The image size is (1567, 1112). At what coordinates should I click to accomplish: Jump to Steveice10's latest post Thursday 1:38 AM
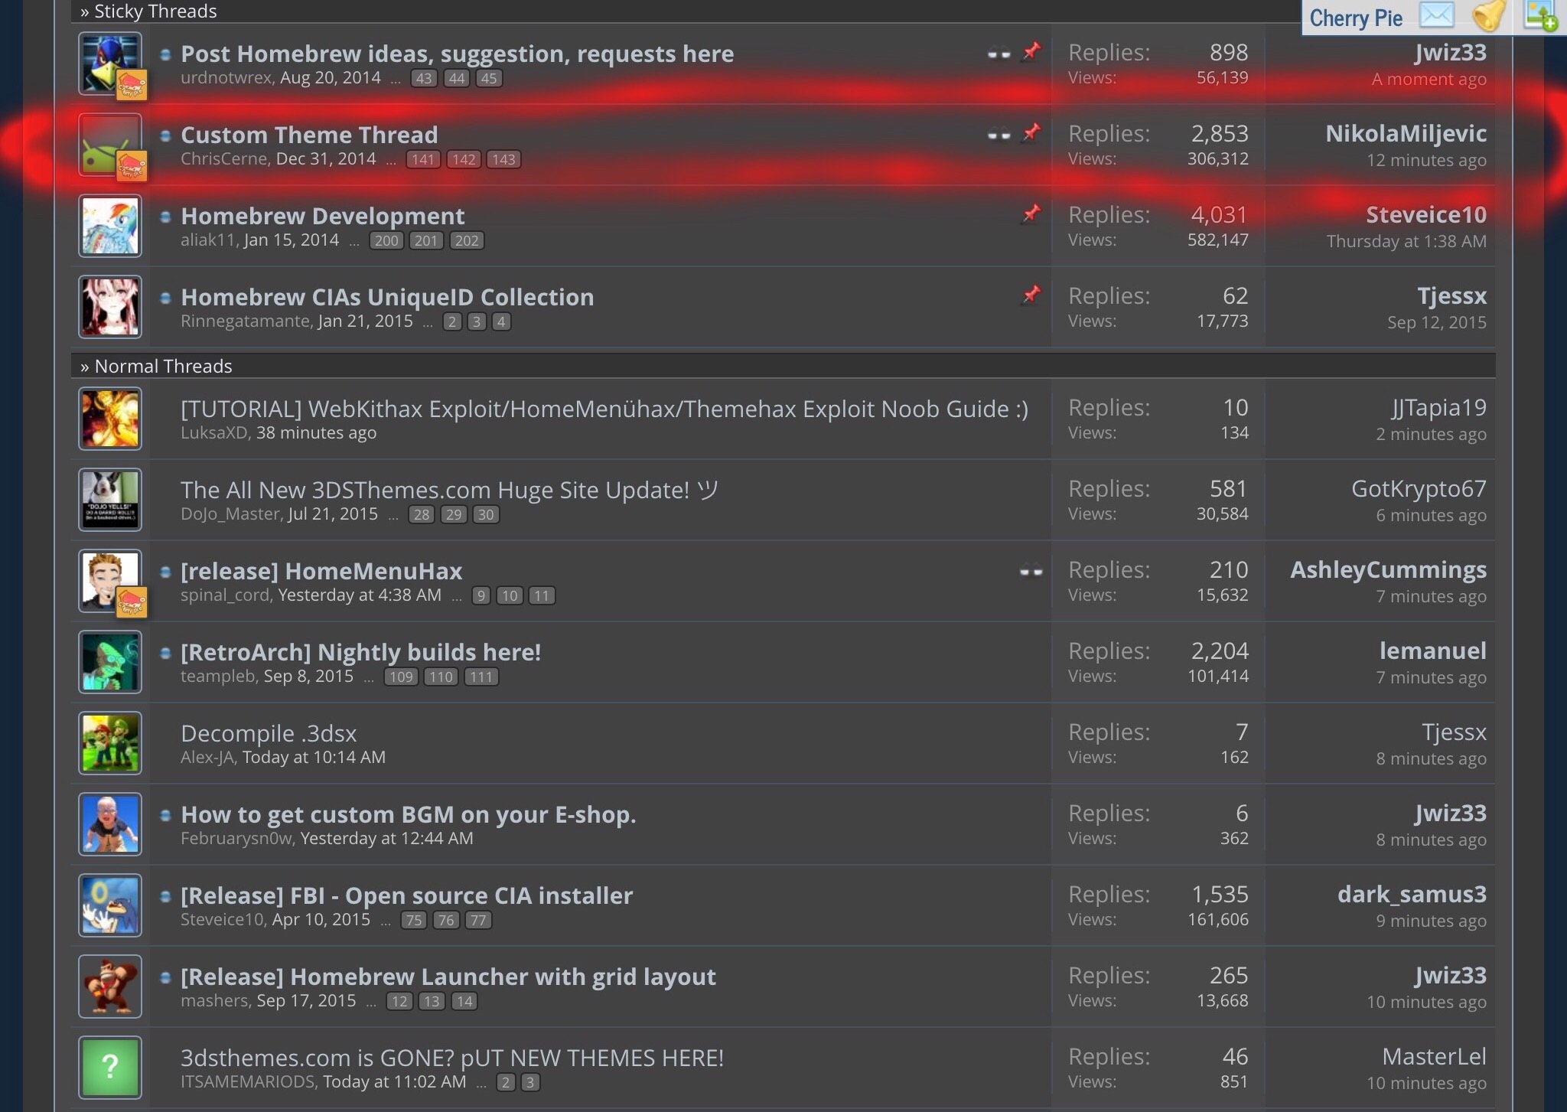click(1406, 241)
